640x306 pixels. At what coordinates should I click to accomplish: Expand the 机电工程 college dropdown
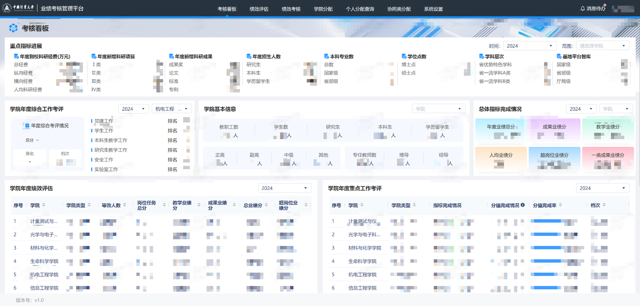172,109
